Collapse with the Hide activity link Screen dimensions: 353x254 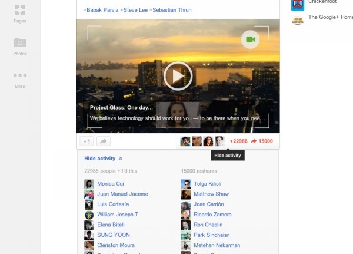[103, 159]
